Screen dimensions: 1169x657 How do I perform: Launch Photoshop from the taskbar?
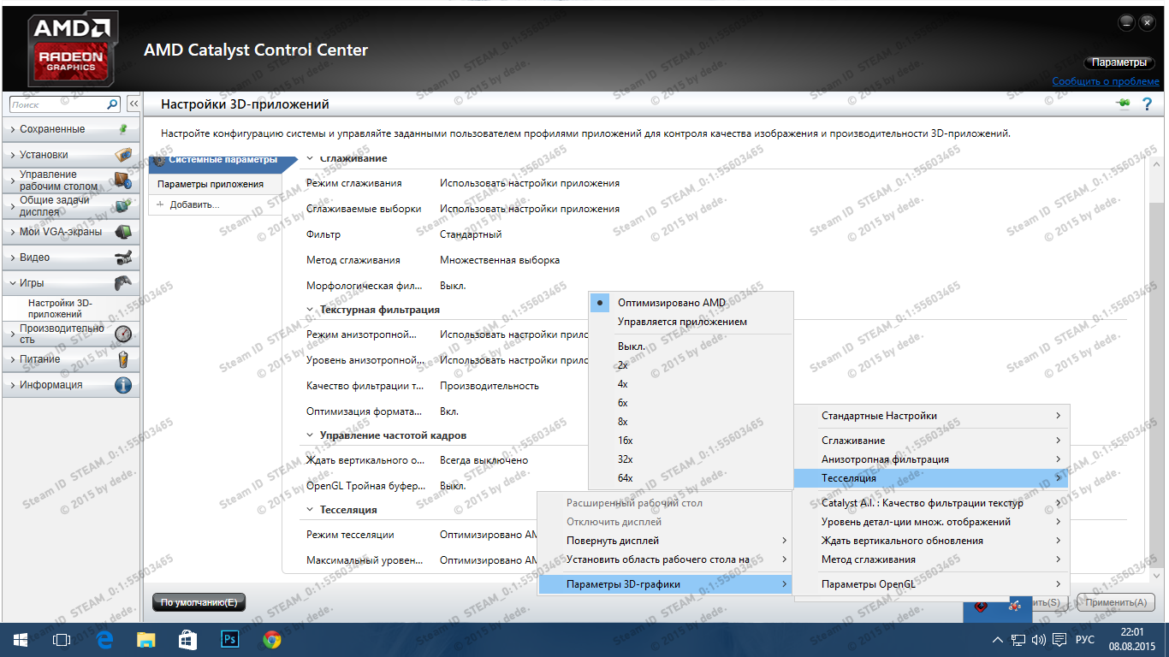(x=229, y=639)
